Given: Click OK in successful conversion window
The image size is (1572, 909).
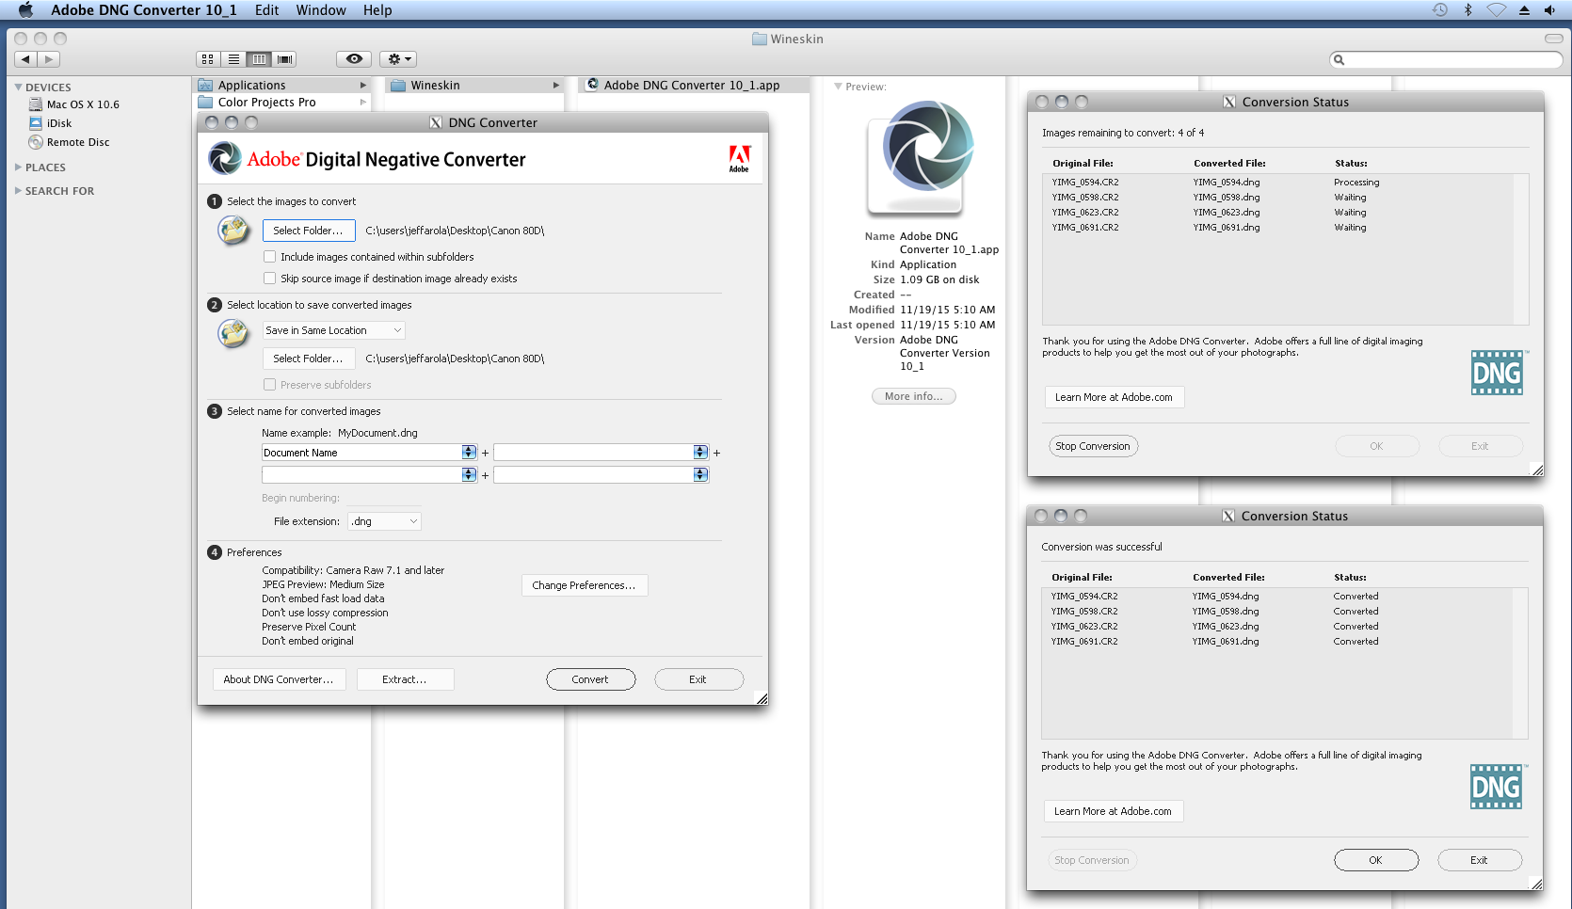Looking at the screenshot, I should 1375,860.
